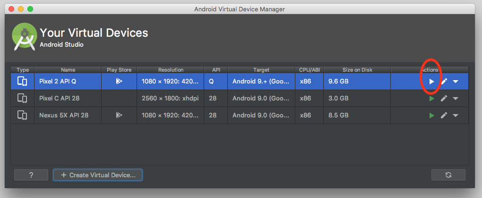This screenshot has height=198, width=482.
Task: Click the Play Store icon for Pixel 2
Action: tap(119, 82)
